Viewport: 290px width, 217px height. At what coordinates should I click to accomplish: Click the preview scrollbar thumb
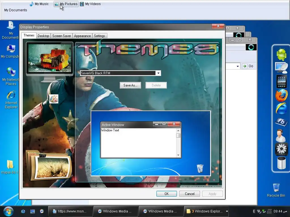coord(178,136)
